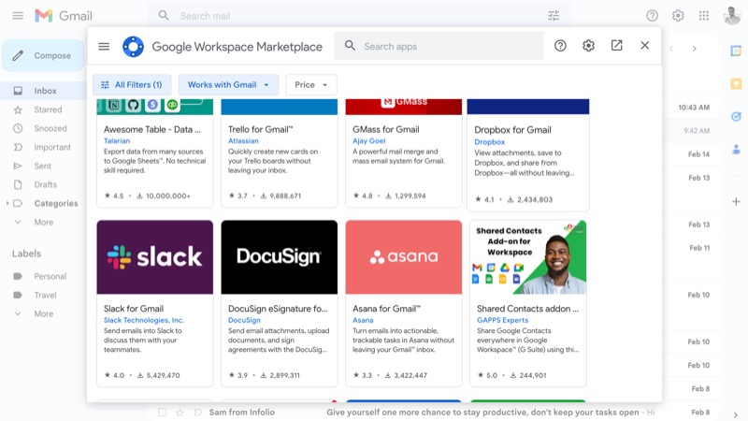
Task: Open Google Calendar in side panel
Action: (x=736, y=51)
